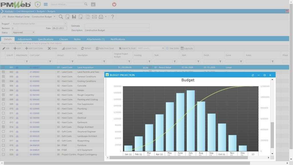Check the checkbox for line 010 Plumbing
The width and height of the screenshot is (293, 165).
pyautogui.click(x=3, y=109)
